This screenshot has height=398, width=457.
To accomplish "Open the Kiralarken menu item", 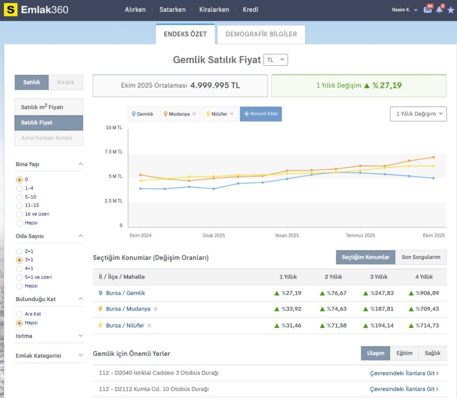I will [x=214, y=10].
